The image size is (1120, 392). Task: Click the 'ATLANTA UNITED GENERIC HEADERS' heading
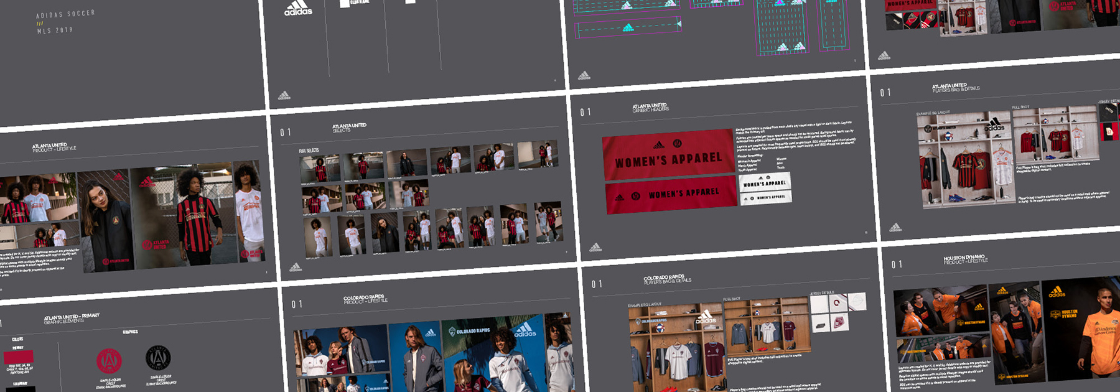650,108
